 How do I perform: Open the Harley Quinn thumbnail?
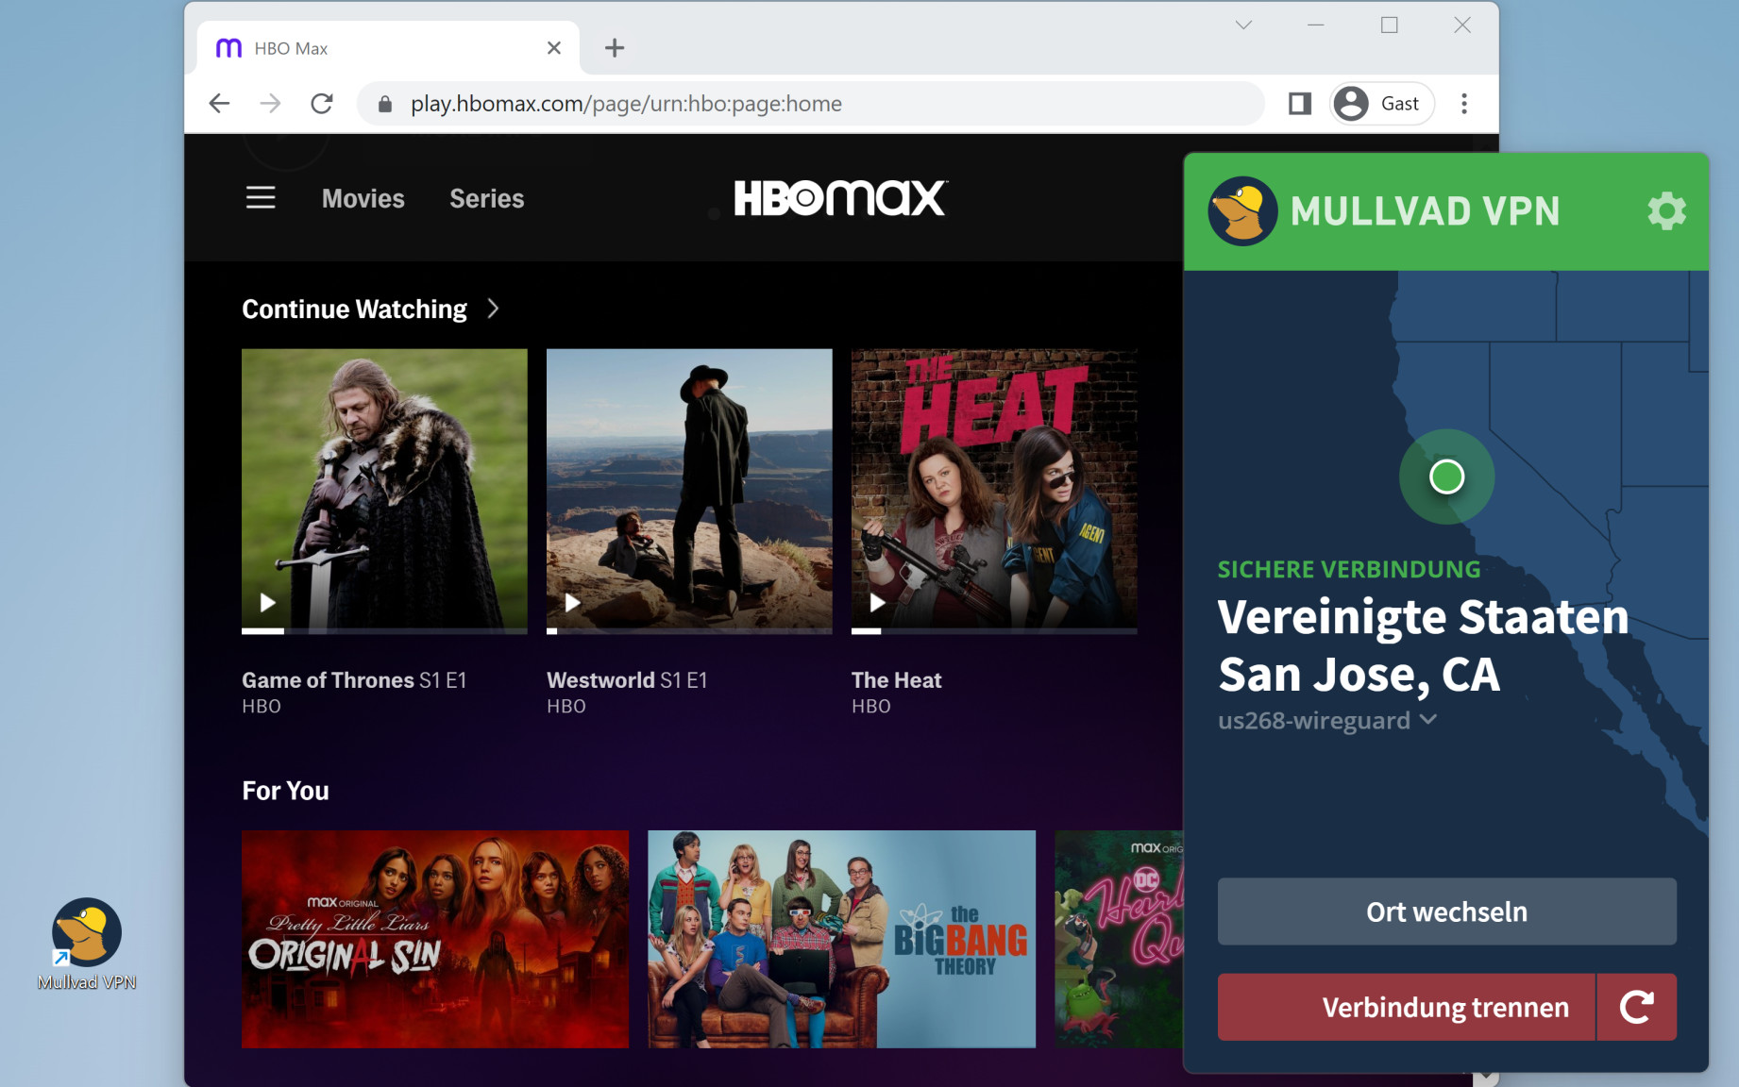1119,939
